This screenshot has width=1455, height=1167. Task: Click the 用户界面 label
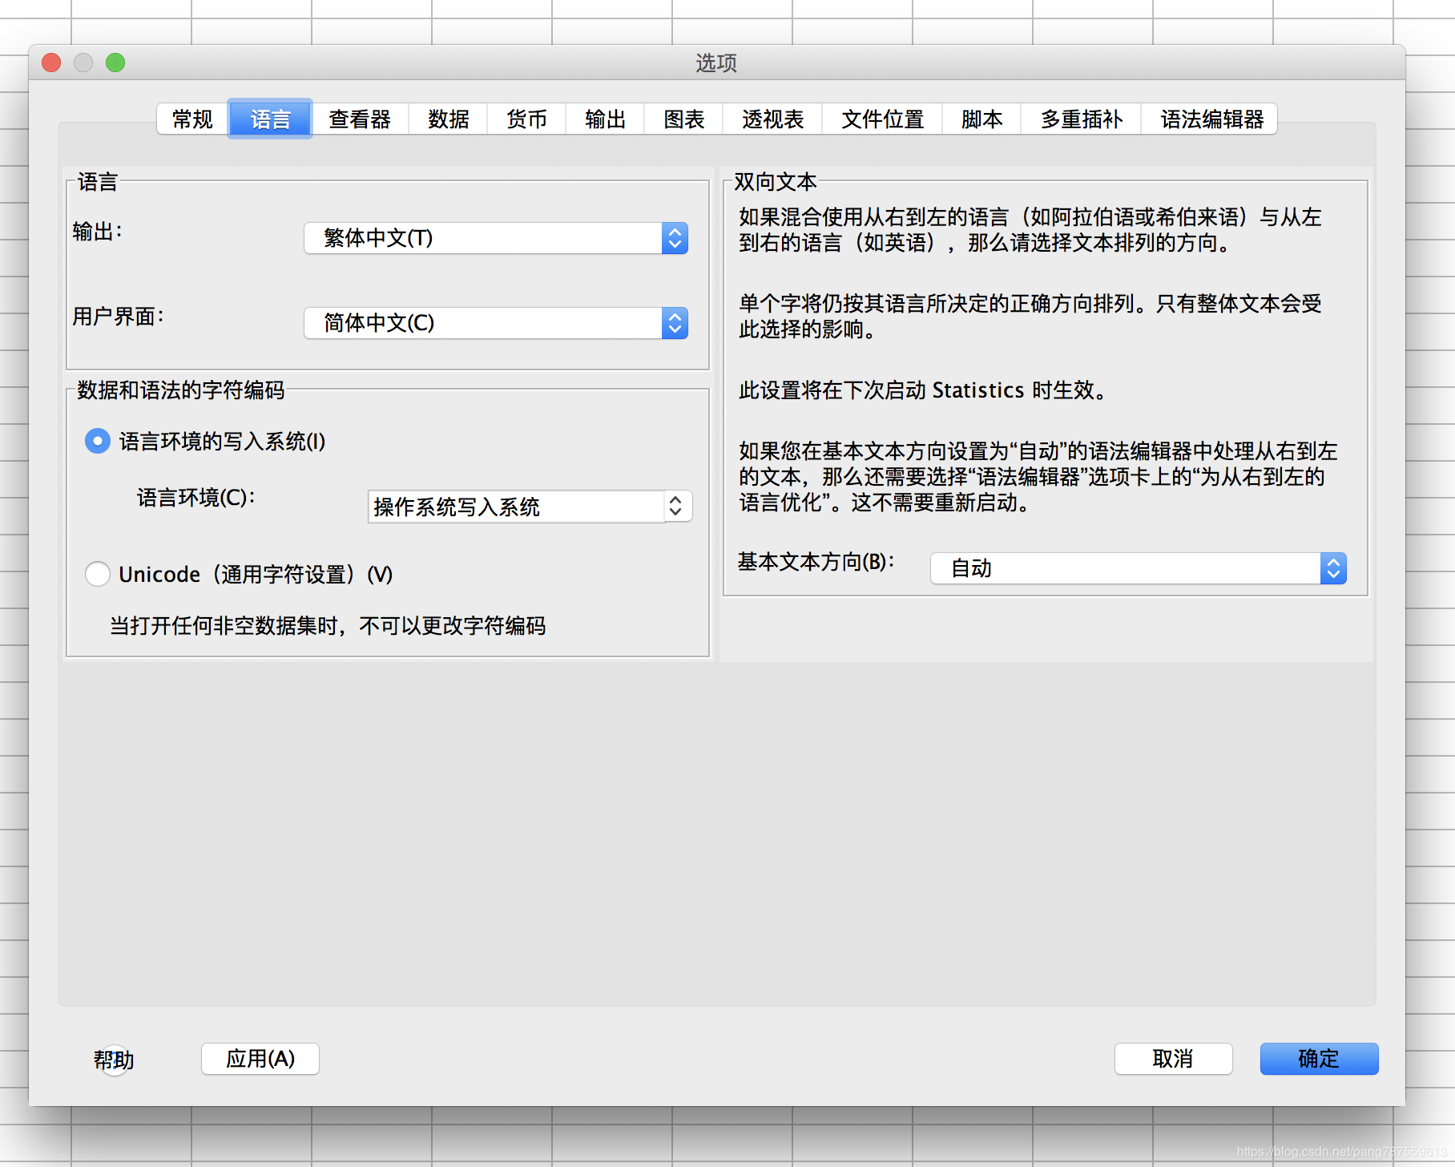(118, 317)
